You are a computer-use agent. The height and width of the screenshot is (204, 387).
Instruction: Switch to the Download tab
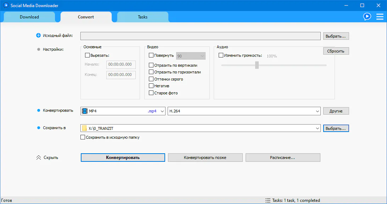point(29,17)
